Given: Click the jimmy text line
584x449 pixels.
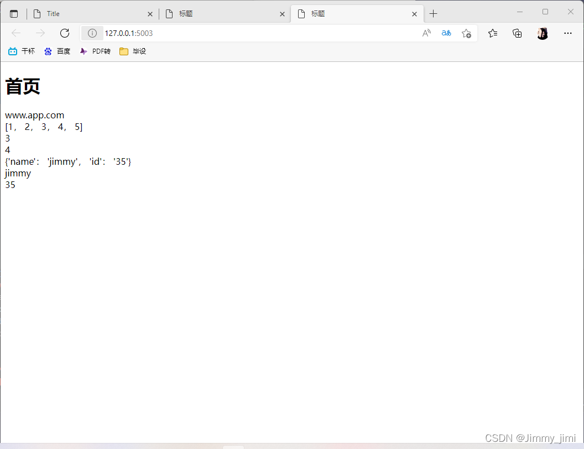Looking at the screenshot, I should pos(18,174).
